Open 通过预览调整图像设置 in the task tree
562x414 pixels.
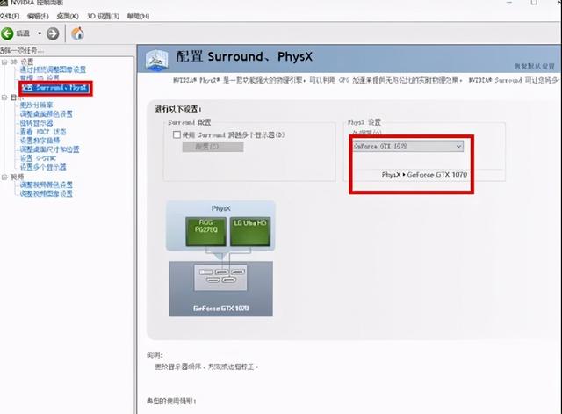pos(53,69)
